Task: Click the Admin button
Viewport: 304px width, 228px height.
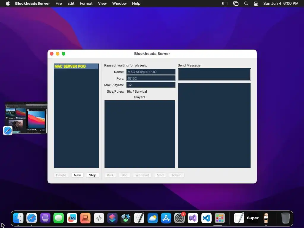Action: (176, 175)
